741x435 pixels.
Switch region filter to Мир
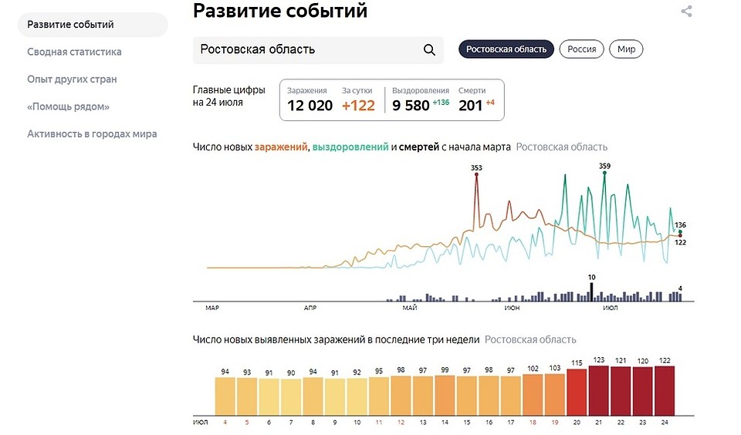click(626, 49)
